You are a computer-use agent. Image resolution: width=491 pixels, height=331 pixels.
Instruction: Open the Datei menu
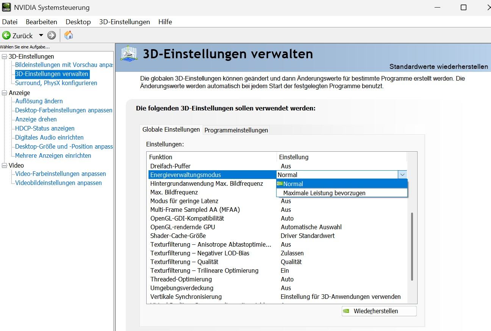pyautogui.click(x=10, y=22)
